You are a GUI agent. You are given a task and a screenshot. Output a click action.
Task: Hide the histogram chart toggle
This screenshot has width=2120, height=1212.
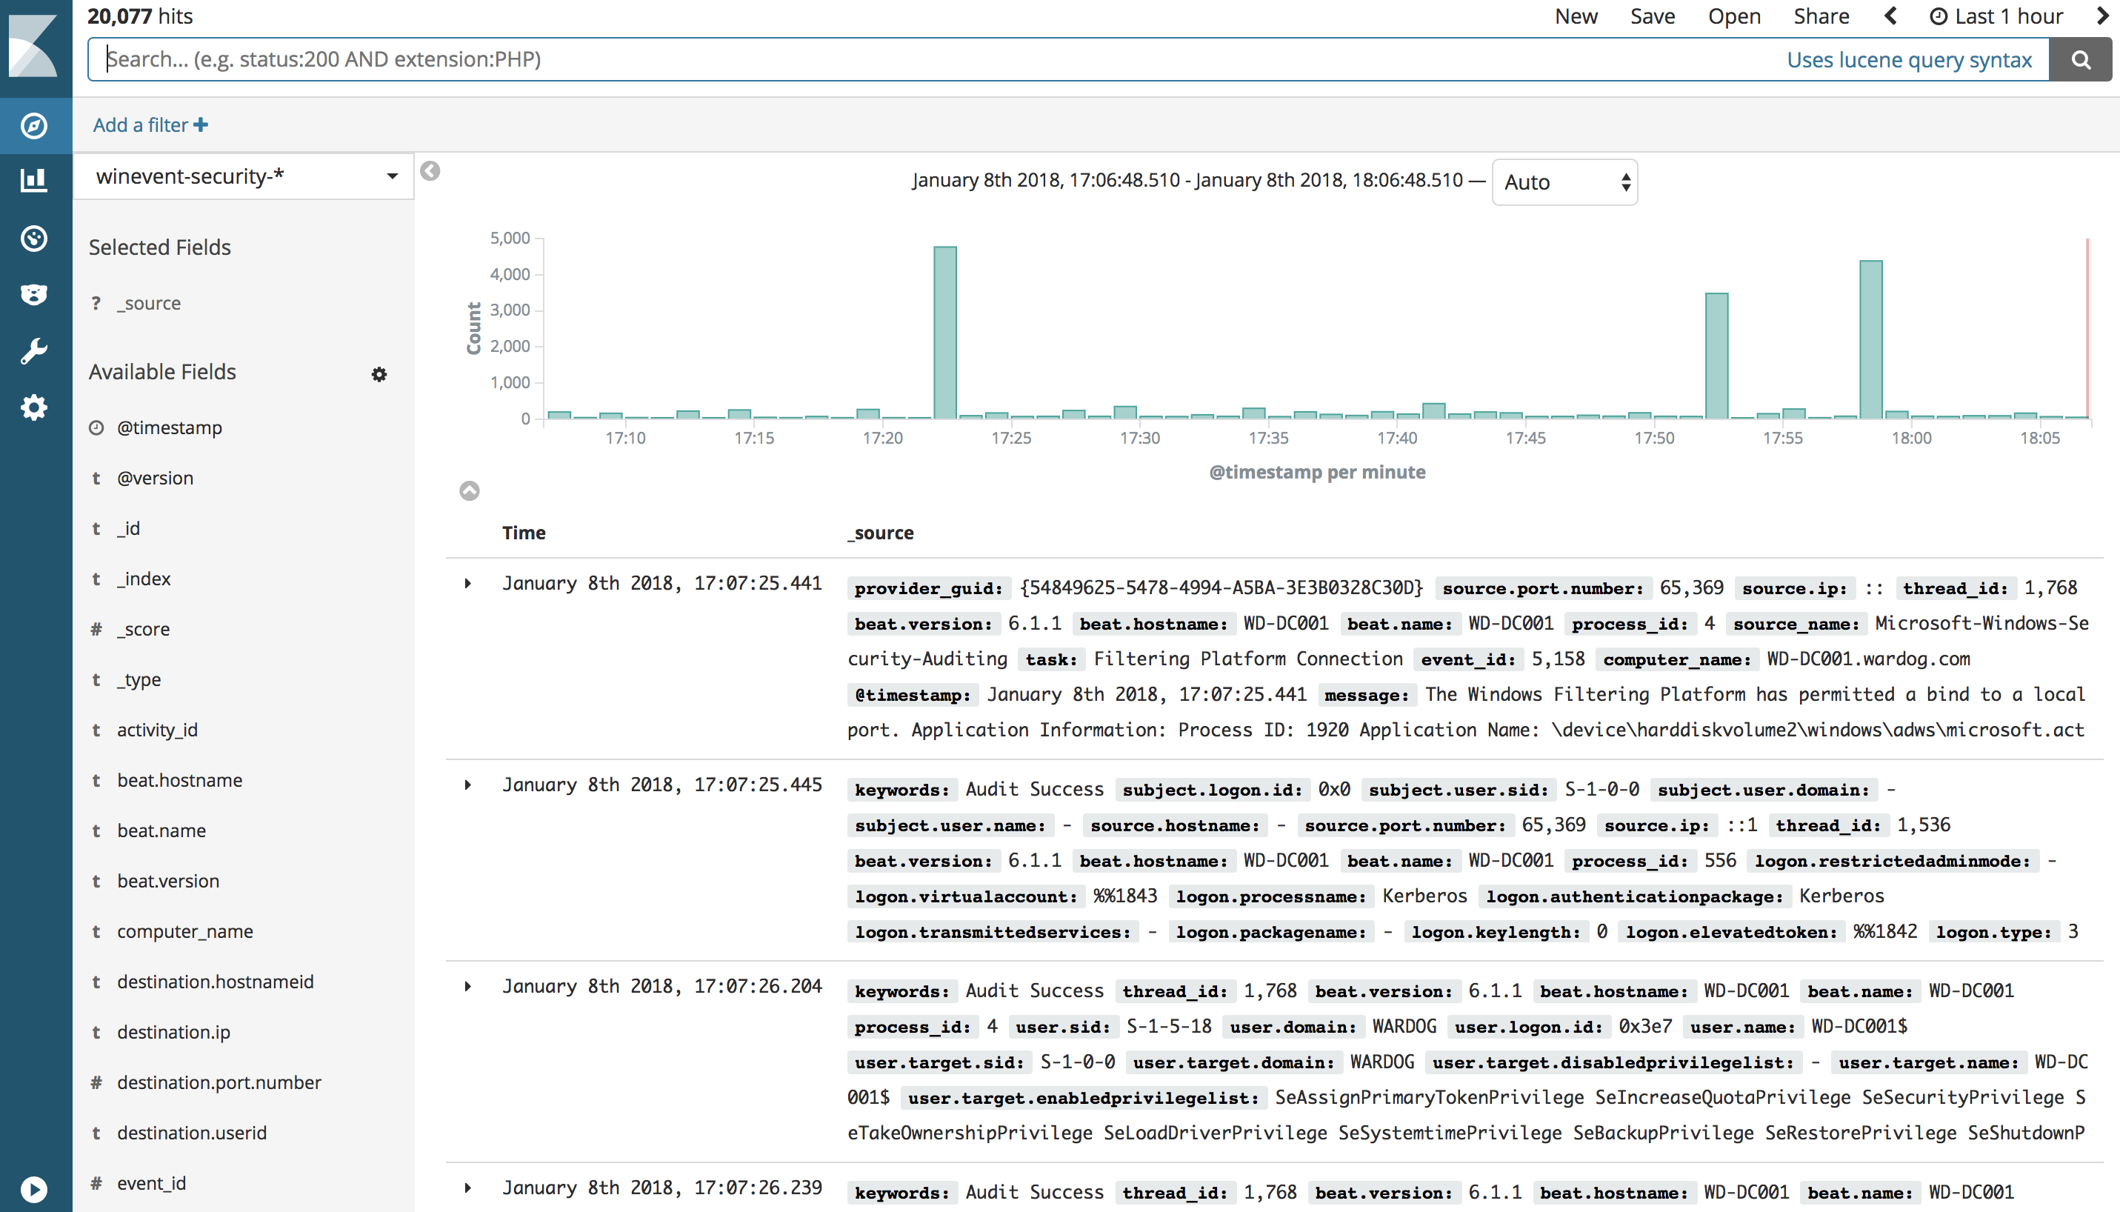tap(470, 491)
